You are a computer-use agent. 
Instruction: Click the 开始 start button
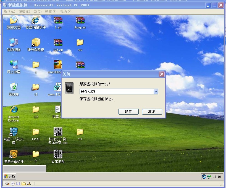click(10, 176)
